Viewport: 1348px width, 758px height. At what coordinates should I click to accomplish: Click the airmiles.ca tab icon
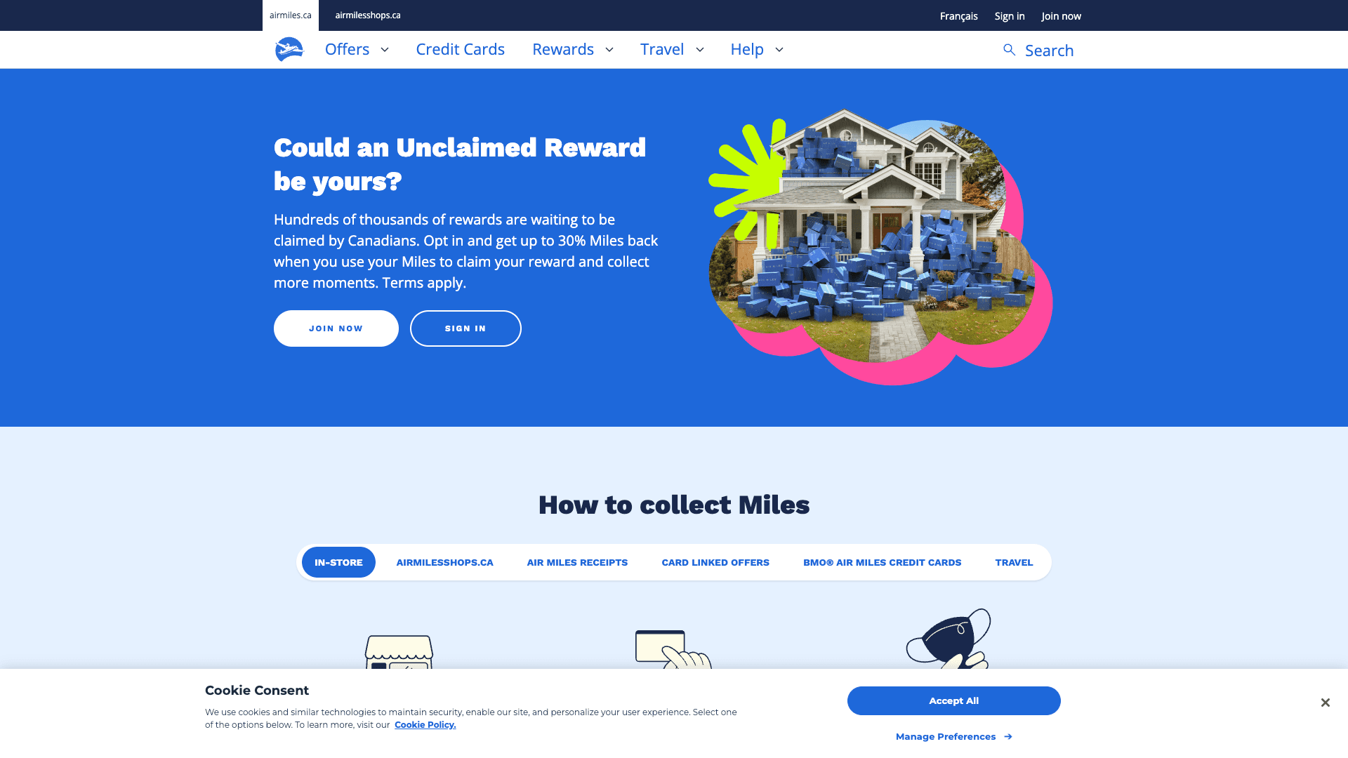pyautogui.click(x=290, y=15)
